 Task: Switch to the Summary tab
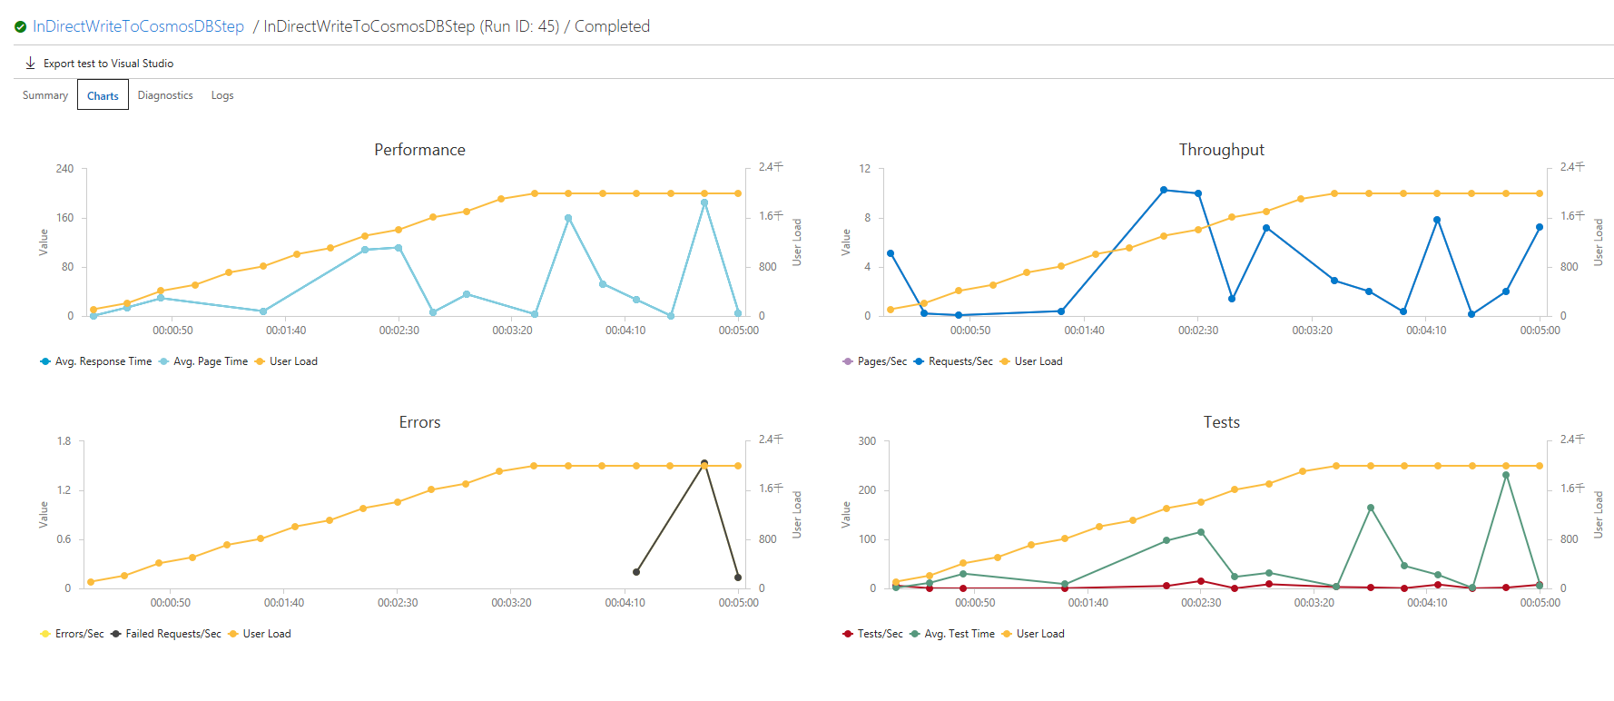44,94
